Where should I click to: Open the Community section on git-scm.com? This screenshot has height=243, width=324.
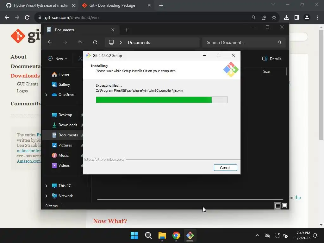click(x=26, y=104)
